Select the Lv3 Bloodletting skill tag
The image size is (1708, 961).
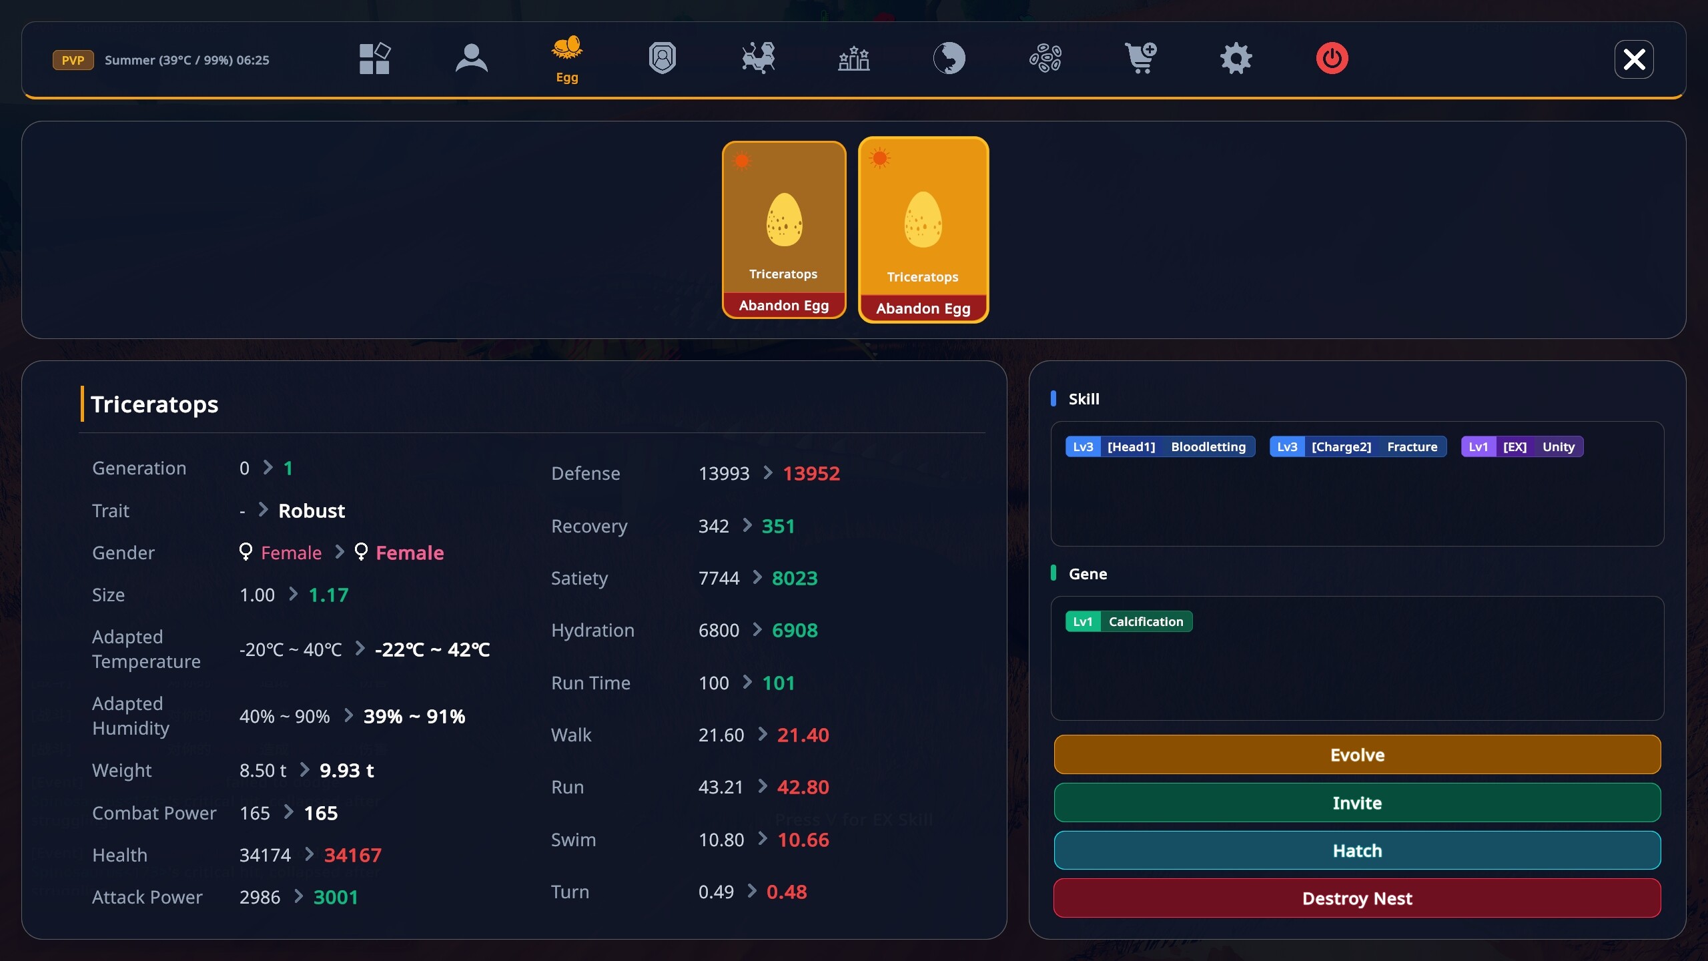point(1160,446)
